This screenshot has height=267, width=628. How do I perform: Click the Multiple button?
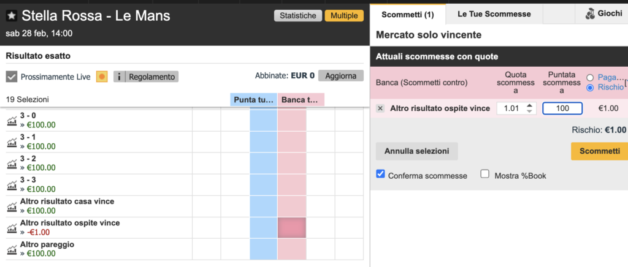point(344,15)
